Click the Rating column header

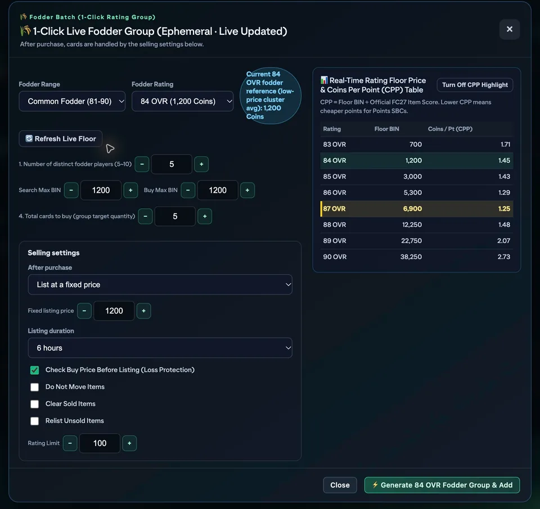click(x=332, y=129)
